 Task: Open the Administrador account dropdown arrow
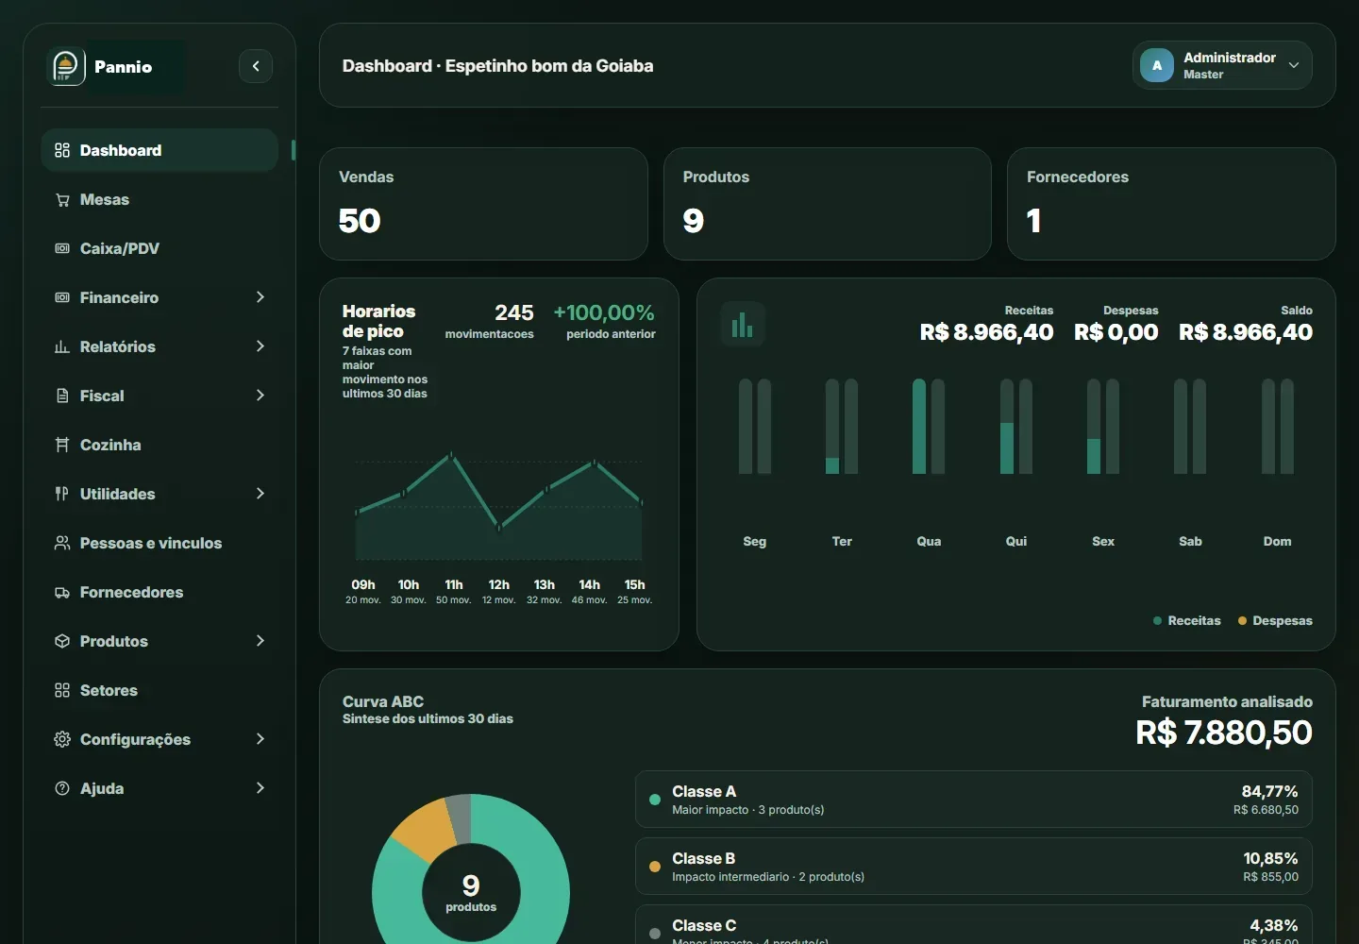[1294, 65]
